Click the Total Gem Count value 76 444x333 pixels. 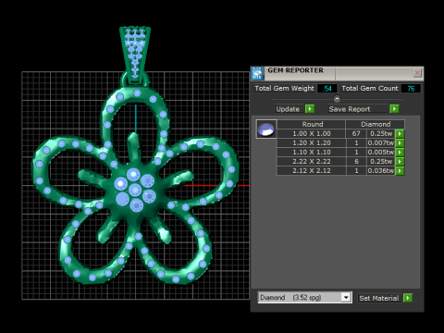411,89
